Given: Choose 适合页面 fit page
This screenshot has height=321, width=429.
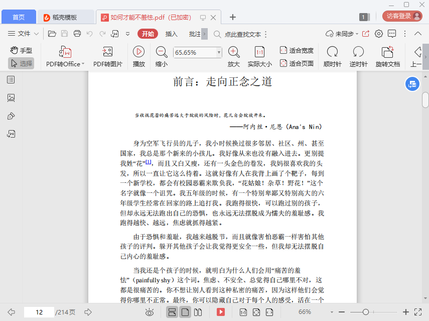Looking at the screenshot, I should (297, 63).
